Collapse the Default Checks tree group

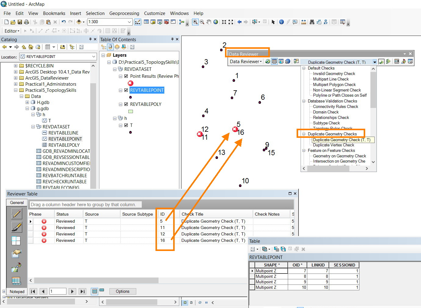[x=304, y=68]
